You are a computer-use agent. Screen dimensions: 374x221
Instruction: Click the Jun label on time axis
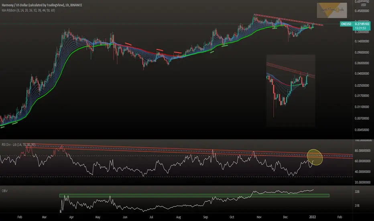125,217
